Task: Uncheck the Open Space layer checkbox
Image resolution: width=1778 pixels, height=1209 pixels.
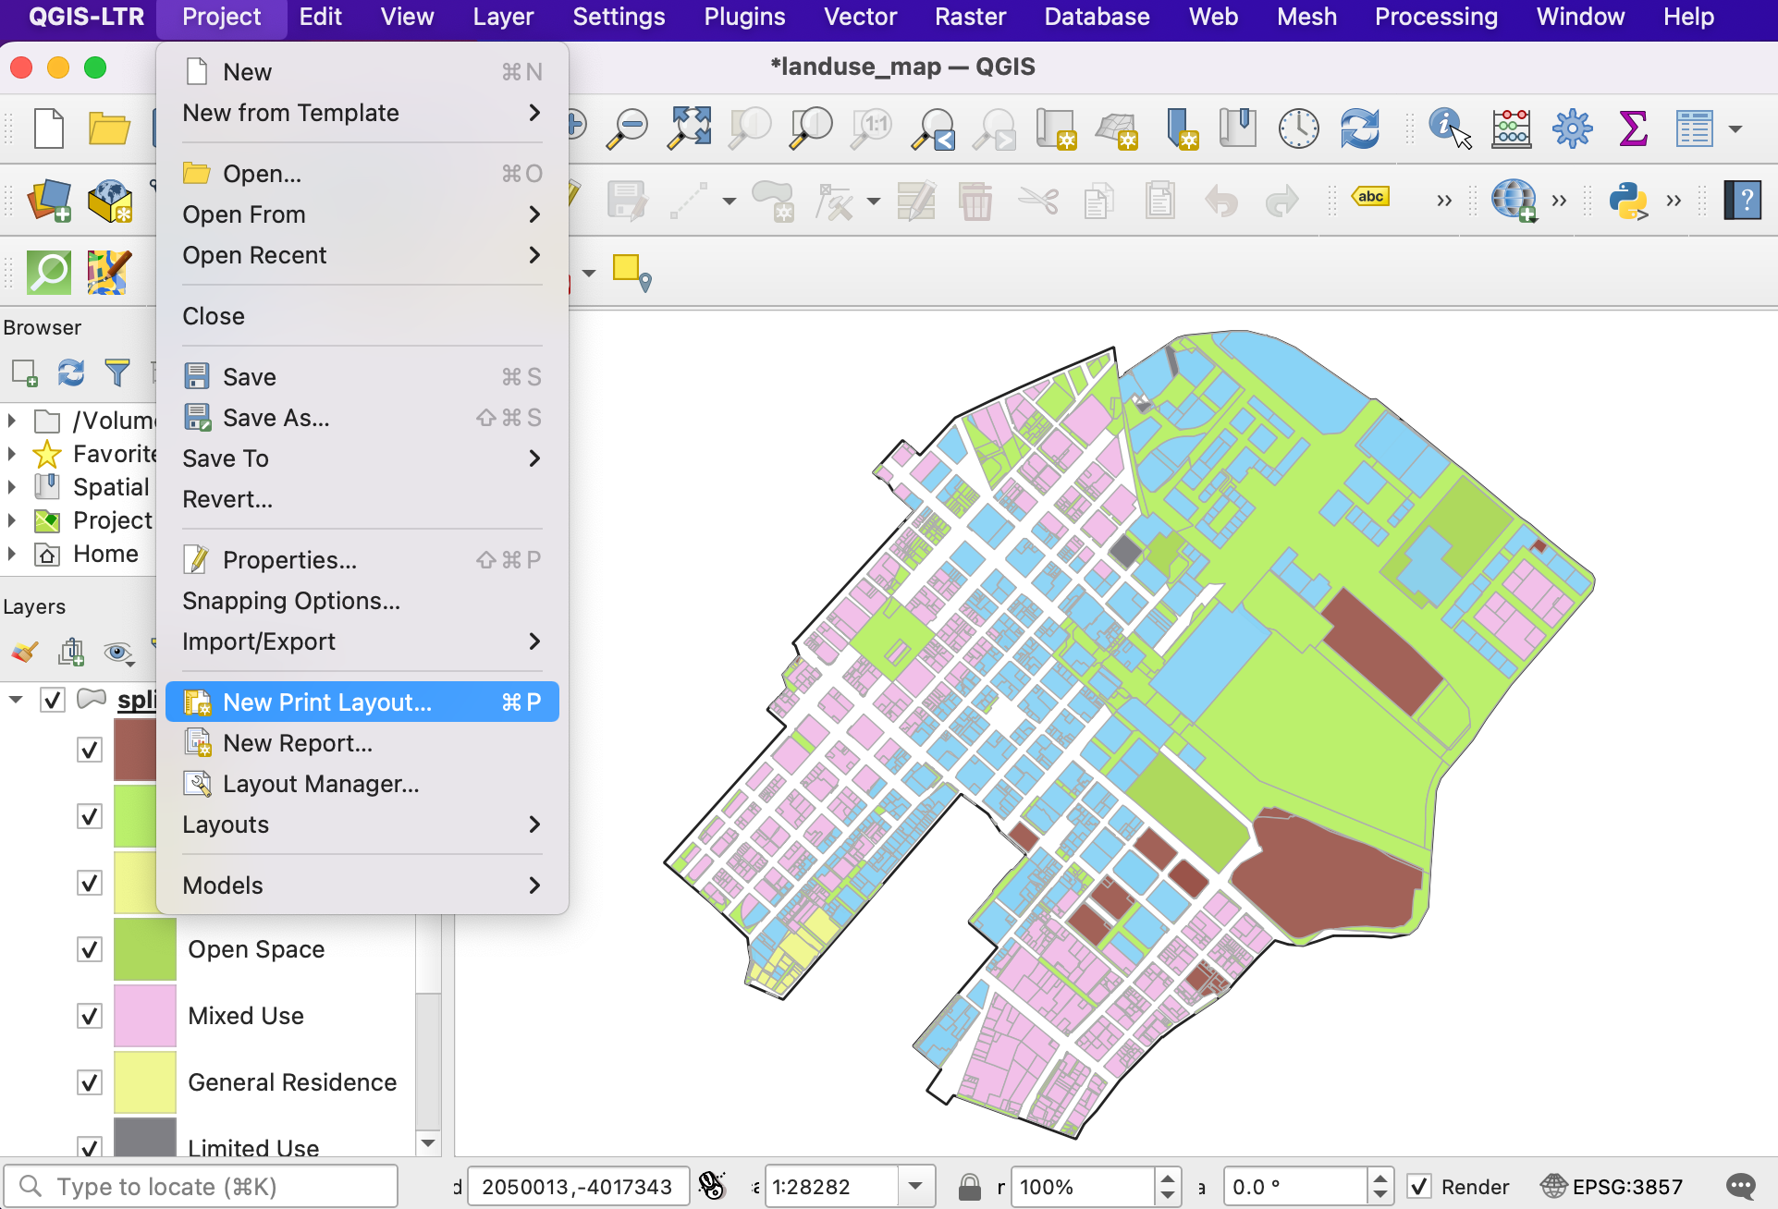Action: [90, 949]
